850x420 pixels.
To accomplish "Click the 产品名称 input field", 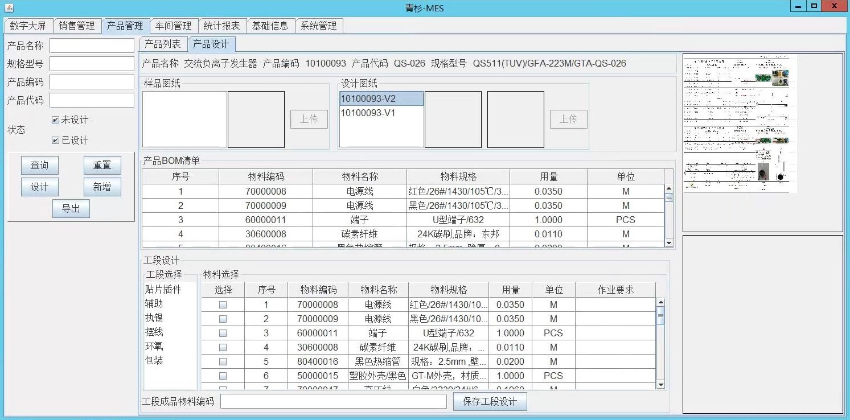I will pos(92,46).
